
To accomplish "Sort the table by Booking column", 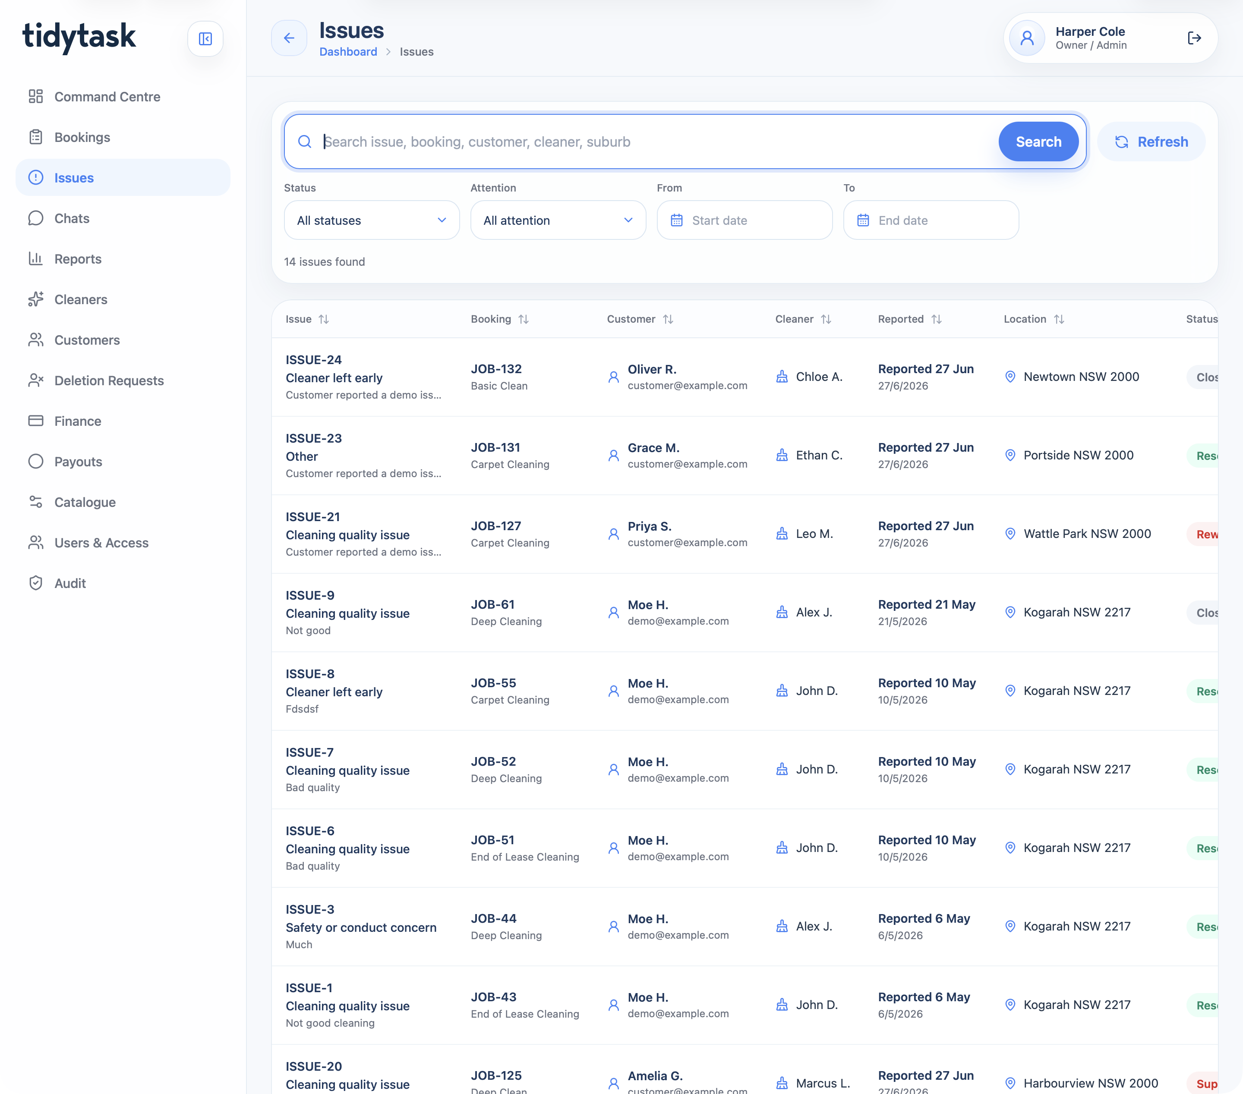I will coord(524,319).
